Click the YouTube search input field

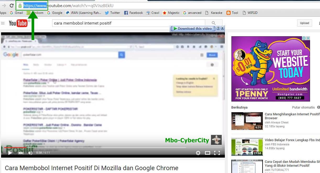(128, 23)
